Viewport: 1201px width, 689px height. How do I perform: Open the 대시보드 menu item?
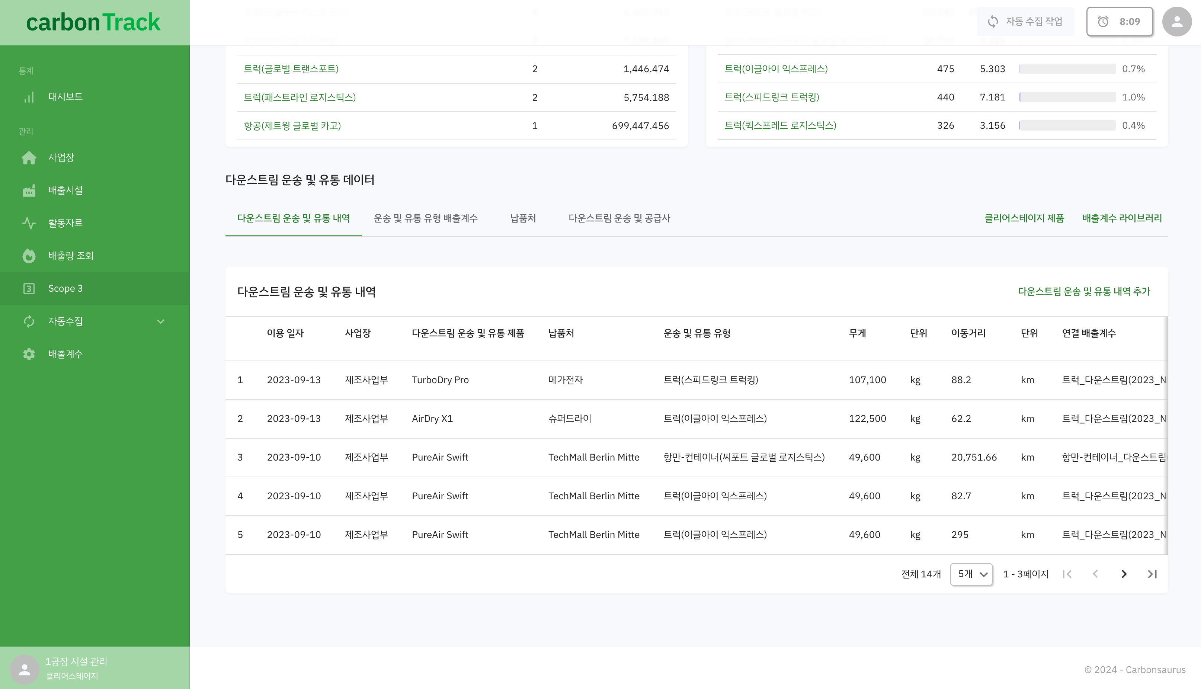[x=95, y=97]
